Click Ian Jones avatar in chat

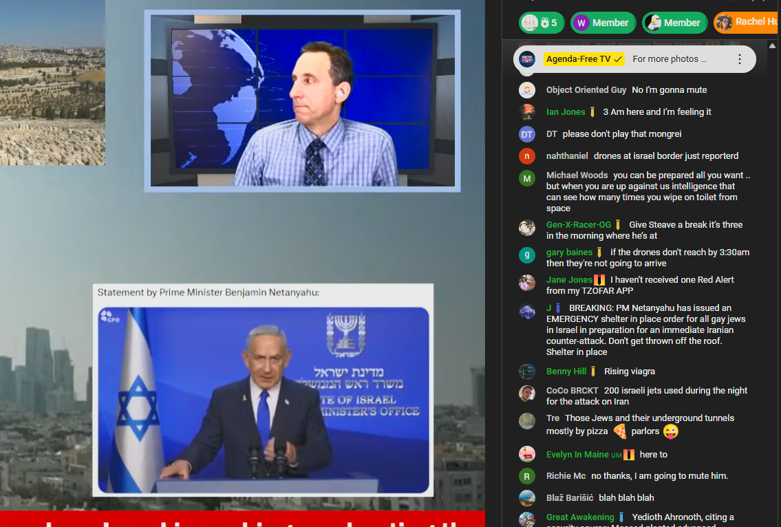click(x=527, y=111)
